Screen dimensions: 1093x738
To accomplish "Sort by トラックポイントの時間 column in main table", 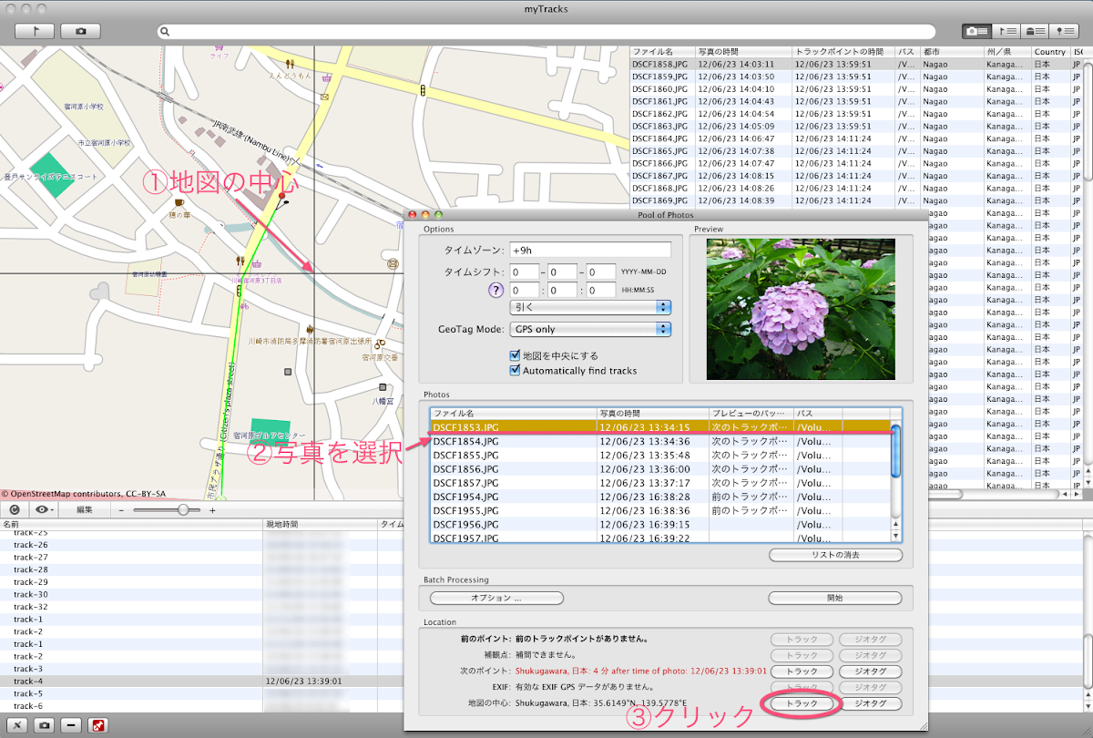I will coord(843,52).
